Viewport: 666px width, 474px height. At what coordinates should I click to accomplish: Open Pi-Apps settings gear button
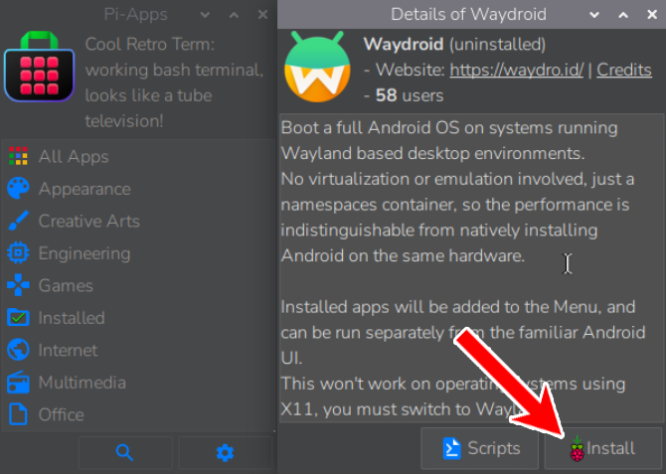(225, 452)
